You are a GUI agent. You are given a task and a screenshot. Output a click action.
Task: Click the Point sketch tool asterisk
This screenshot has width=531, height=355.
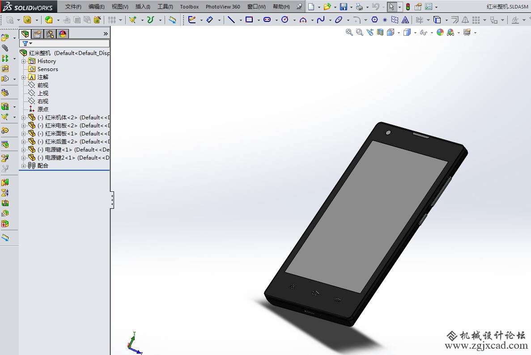coord(385,20)
